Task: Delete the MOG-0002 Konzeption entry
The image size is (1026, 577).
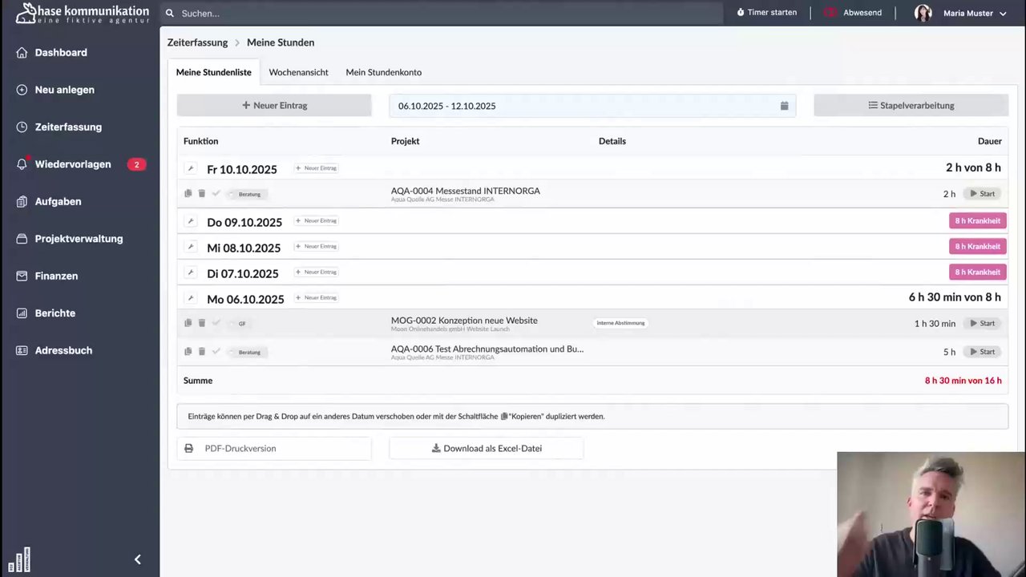Action: pos(202,323)
